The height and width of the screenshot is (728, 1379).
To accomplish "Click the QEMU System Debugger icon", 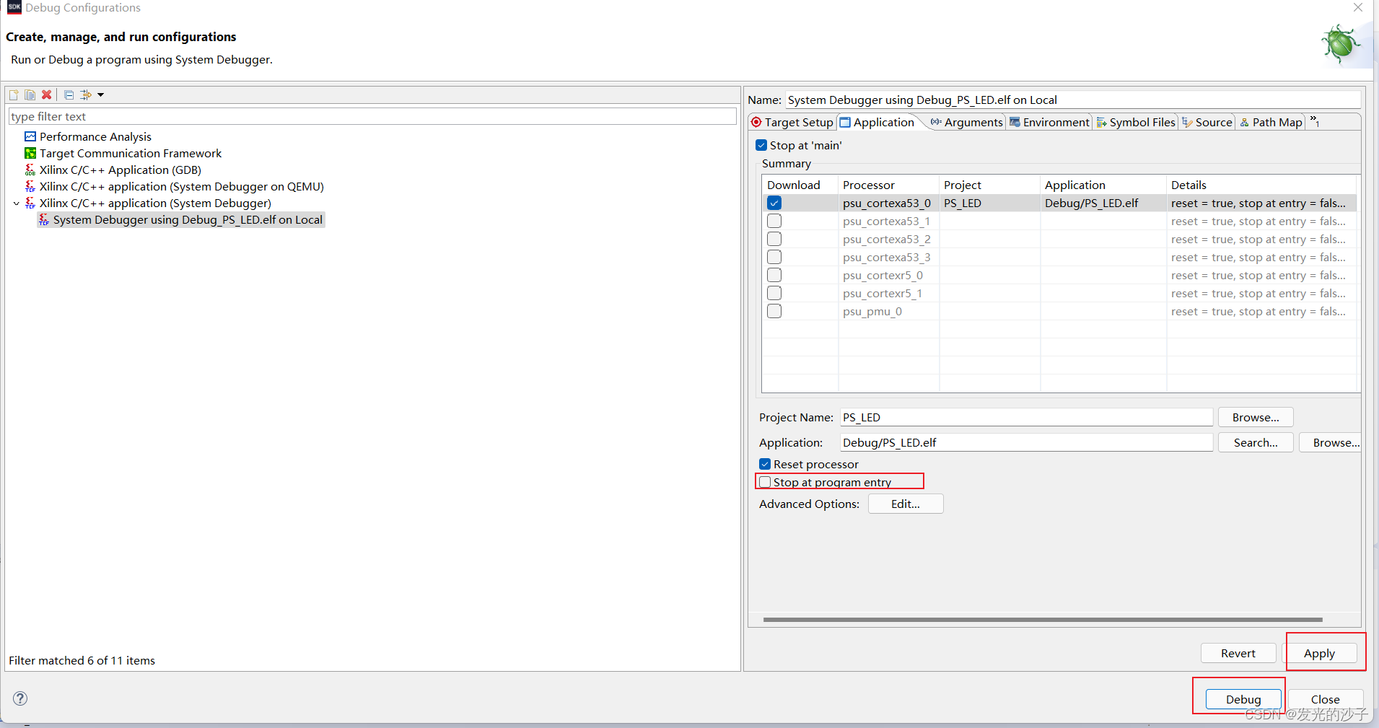I will tap(30, 186).
